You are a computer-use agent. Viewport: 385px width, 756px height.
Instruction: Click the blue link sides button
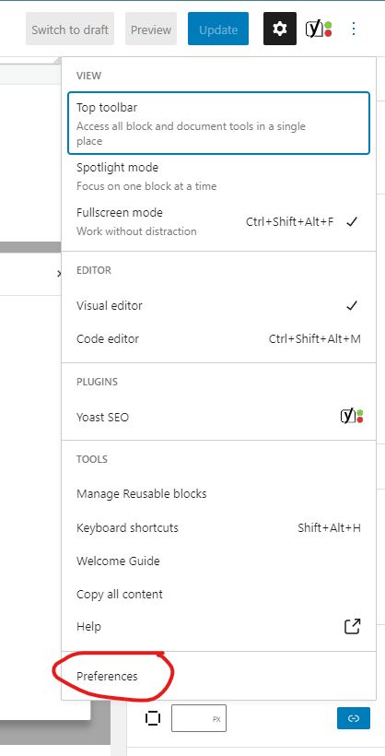(x=353, y=718)
